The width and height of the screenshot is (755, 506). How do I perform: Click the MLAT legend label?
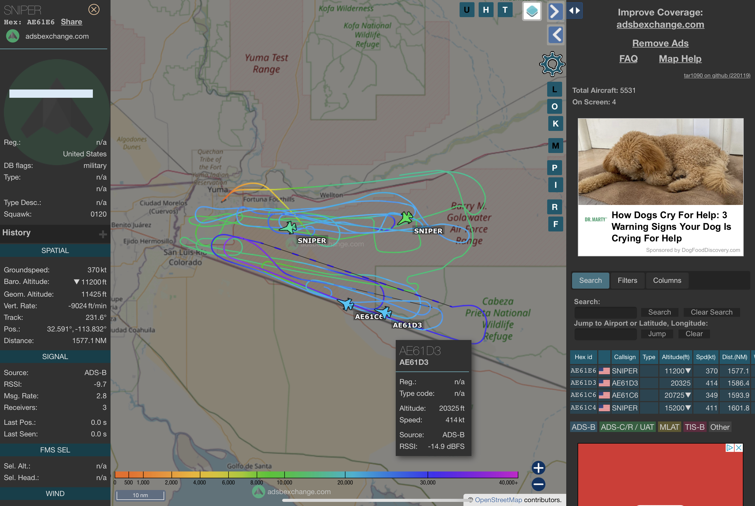coord(669,427)
